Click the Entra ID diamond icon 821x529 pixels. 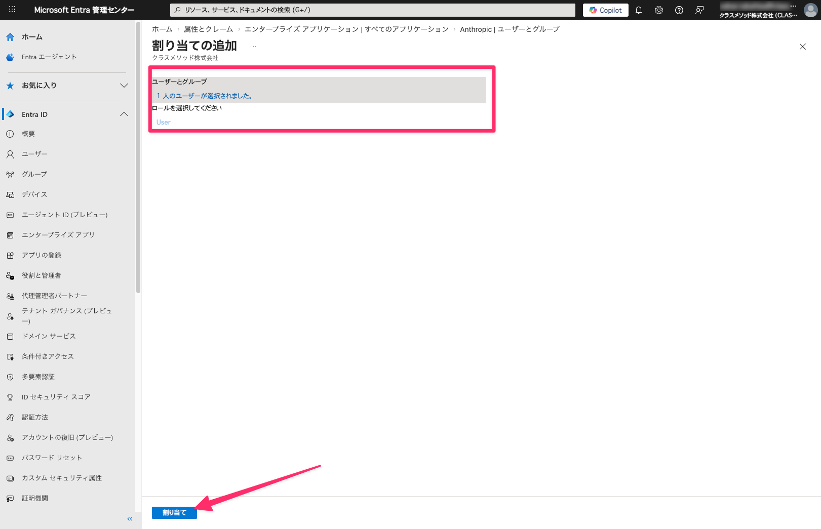pyautogui.click(x=10, y=114)
